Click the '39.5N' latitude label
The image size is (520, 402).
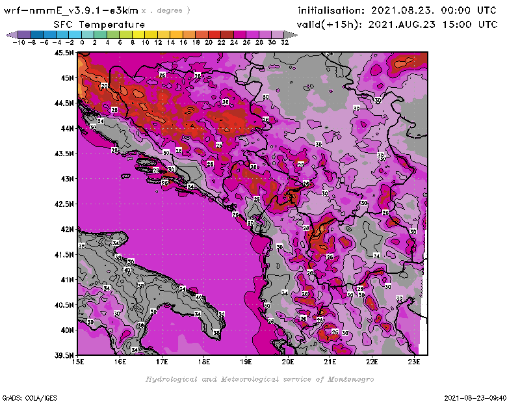[x=64, y=356]
